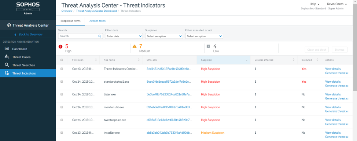The width and height of the screenshot is (357, 141).
Task: Click the Low count number 4
Action: [215, 46]
